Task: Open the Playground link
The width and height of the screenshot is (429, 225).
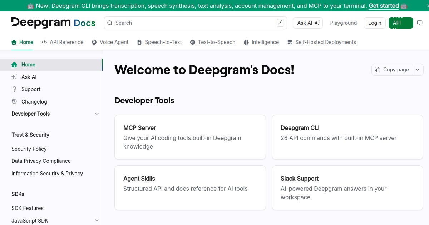Action: click(344, 23)
